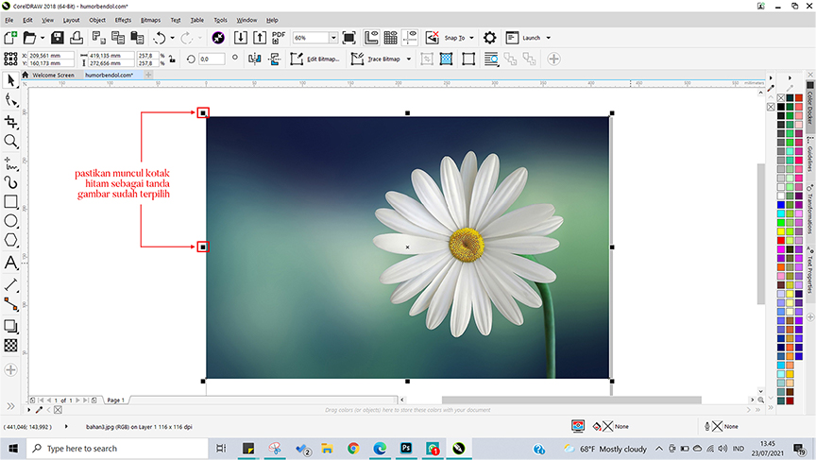Select the Drop Shadow tool
Viewport: 816px width, 460px height.
(x=11, y=326)
